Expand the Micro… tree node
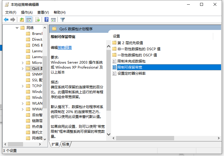This screenshot has height=156, width=224. pyautogui.click(x=22, y=63)
